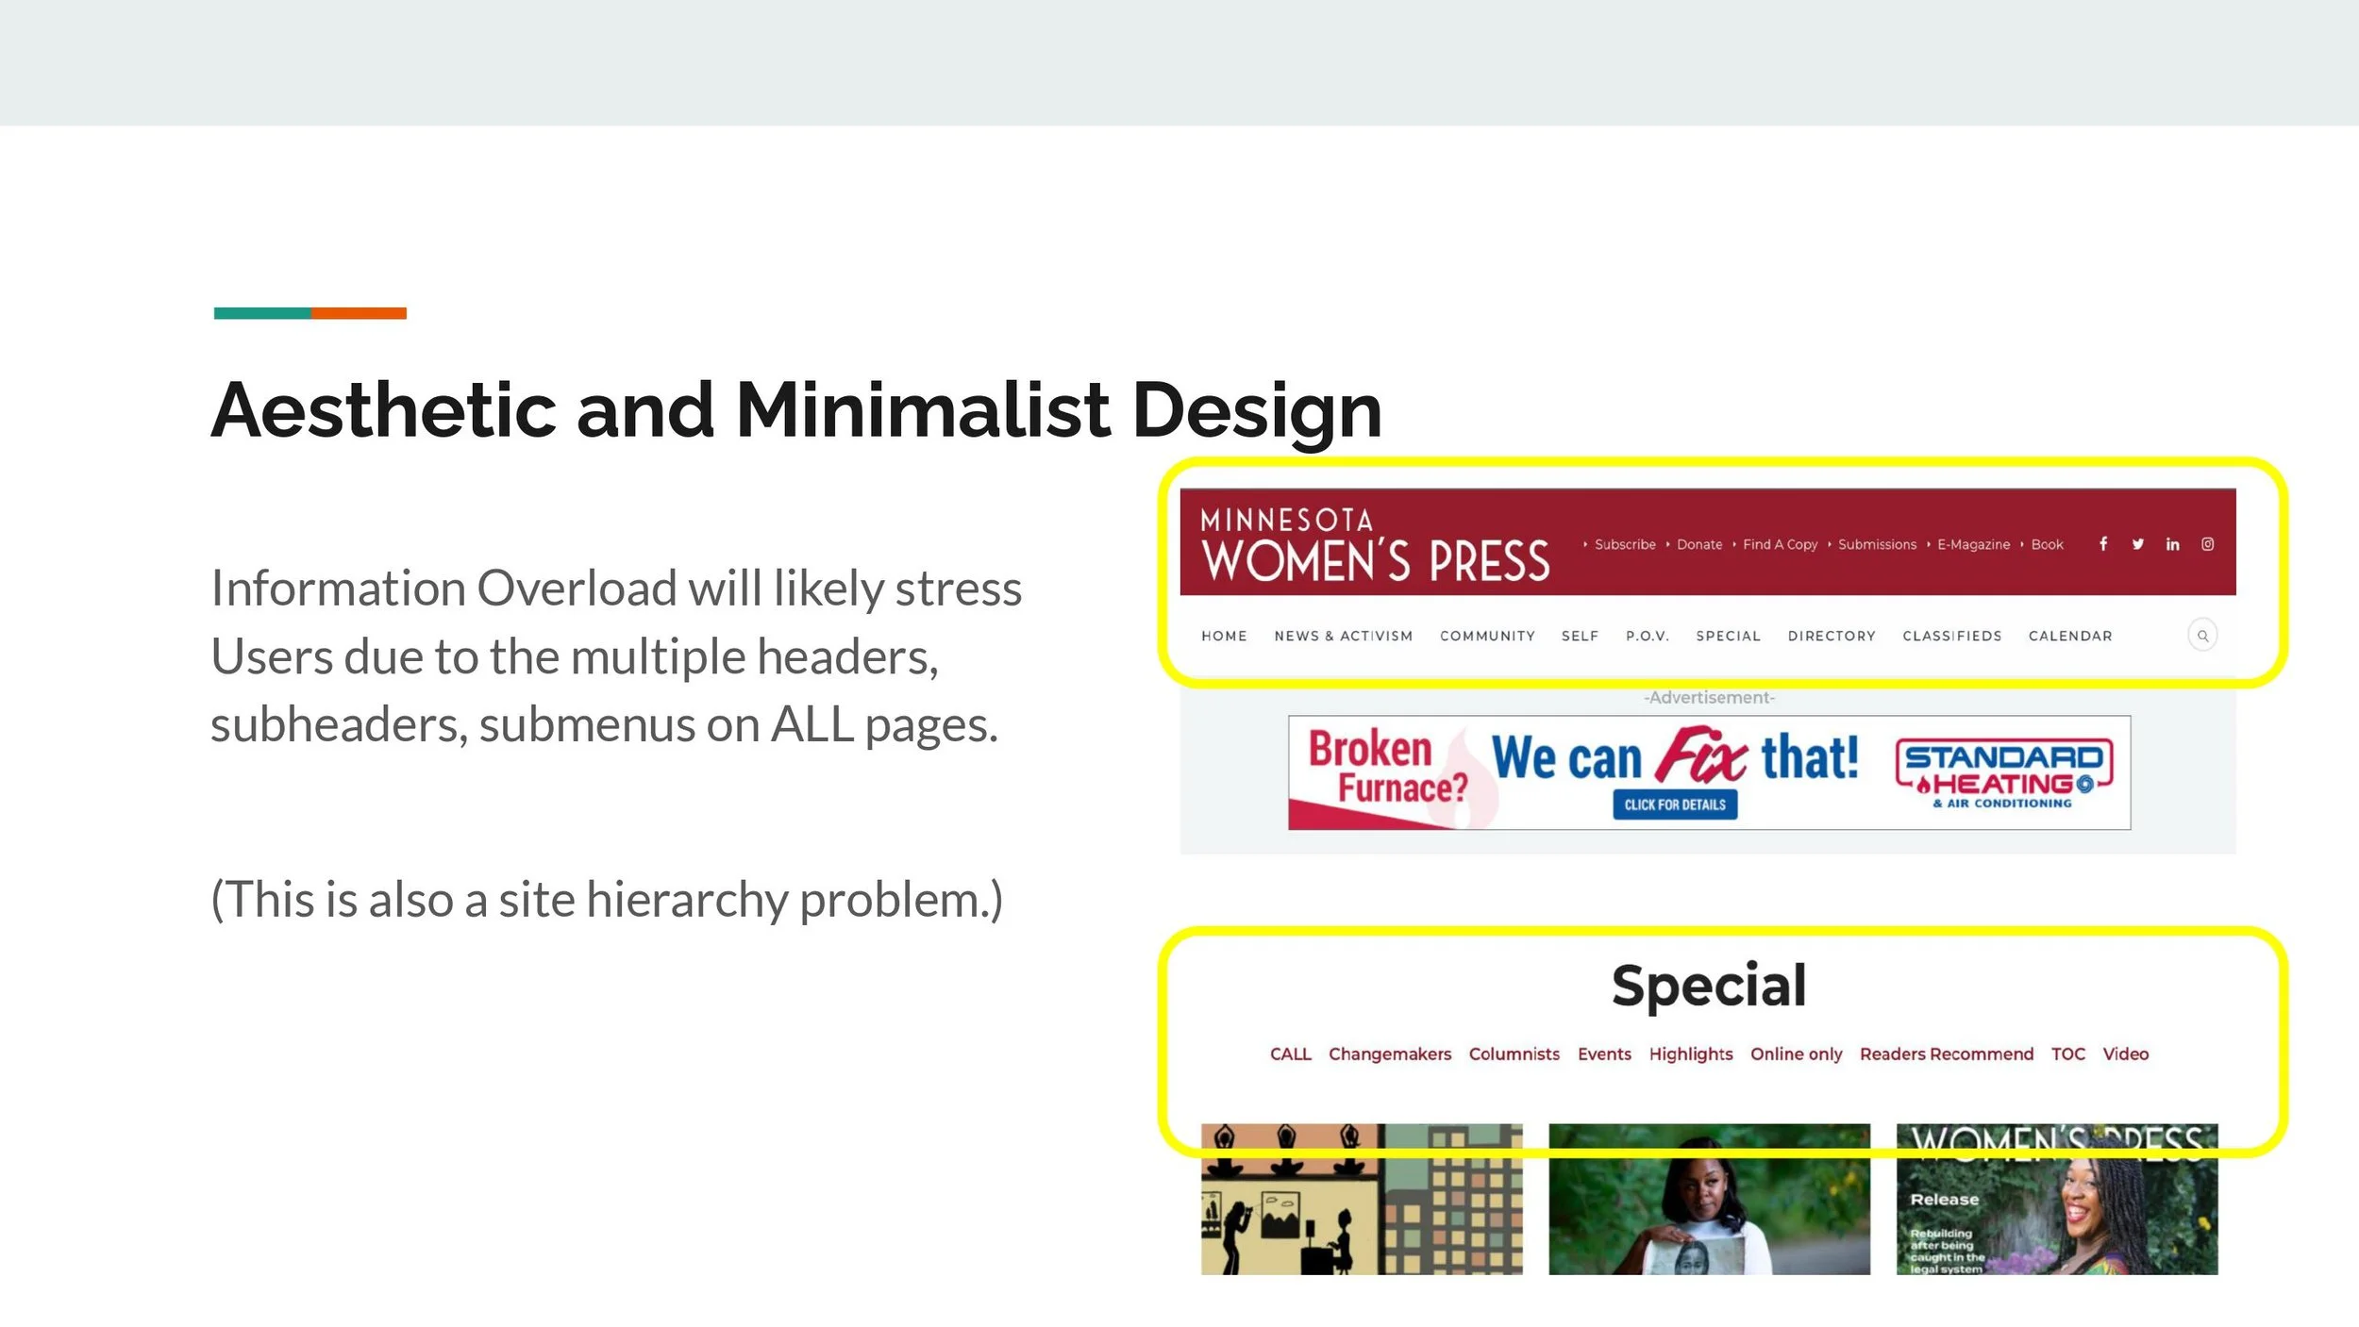Open the COMMUNITY menu item
Screen dimensions: 2359x1327
click(x=1487, y=637)
